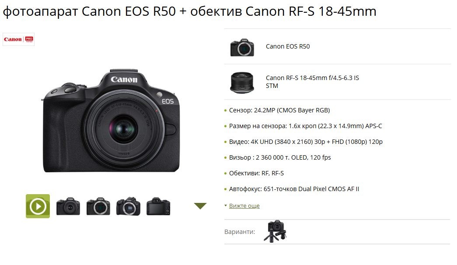Click the Сензор 24.2MP specification line

pos(279,110)
